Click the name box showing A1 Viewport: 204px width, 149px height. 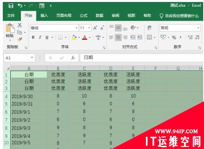(x=19, y=58)
